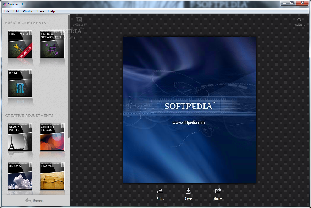This screenshot has height=208, width=311.
Task: Click the Creative Adjustments heading
Action: pos(29,116)
